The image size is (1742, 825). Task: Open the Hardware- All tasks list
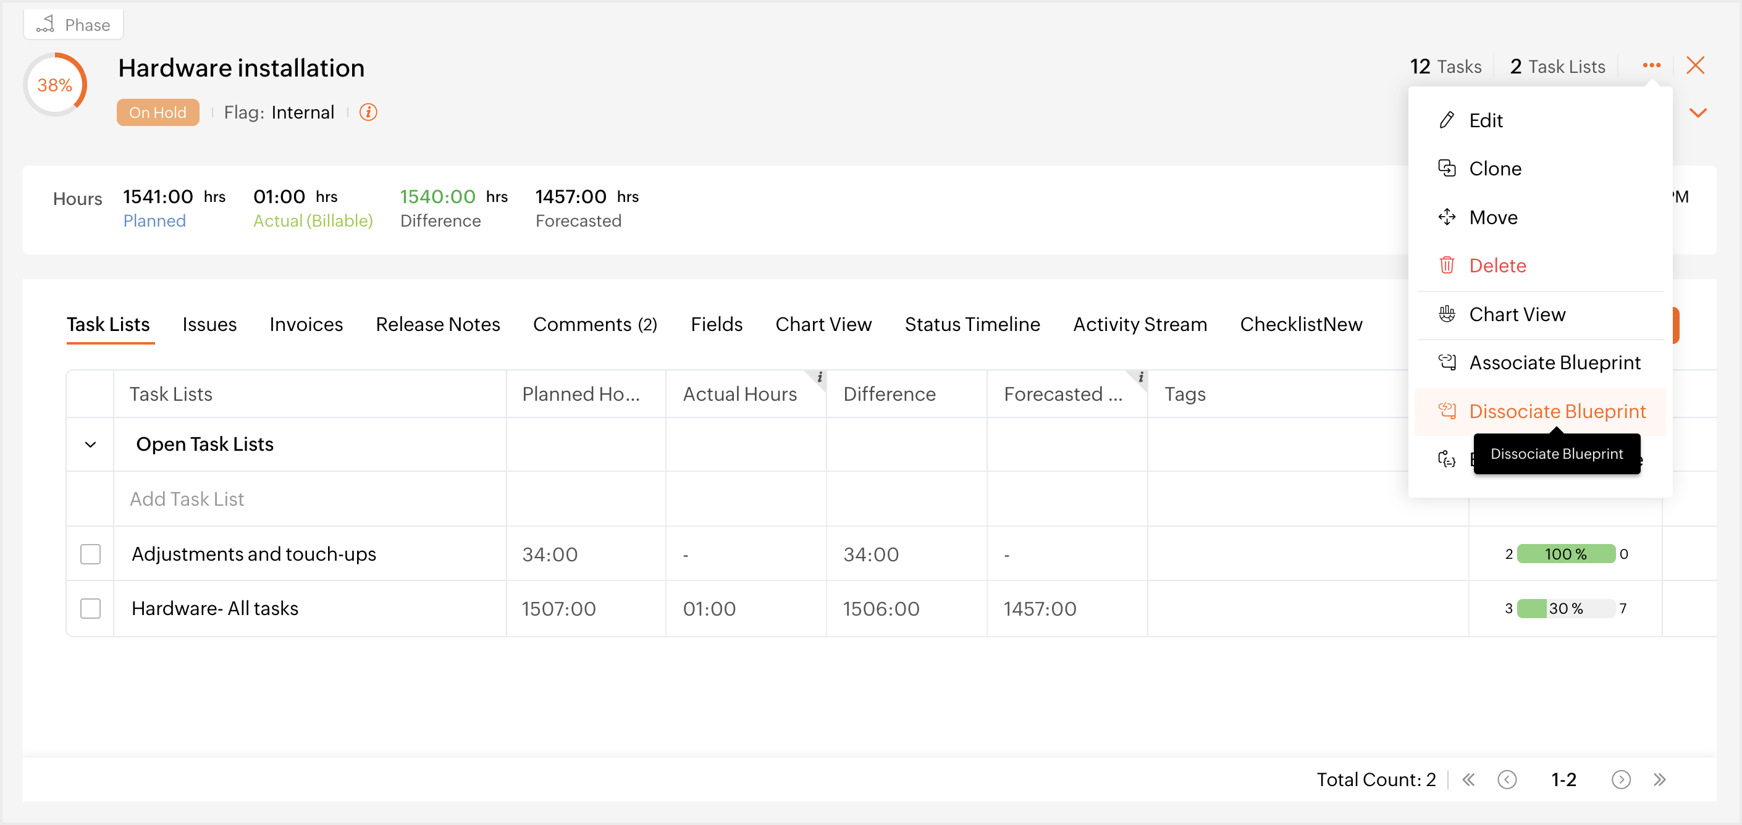pos(215,609)
